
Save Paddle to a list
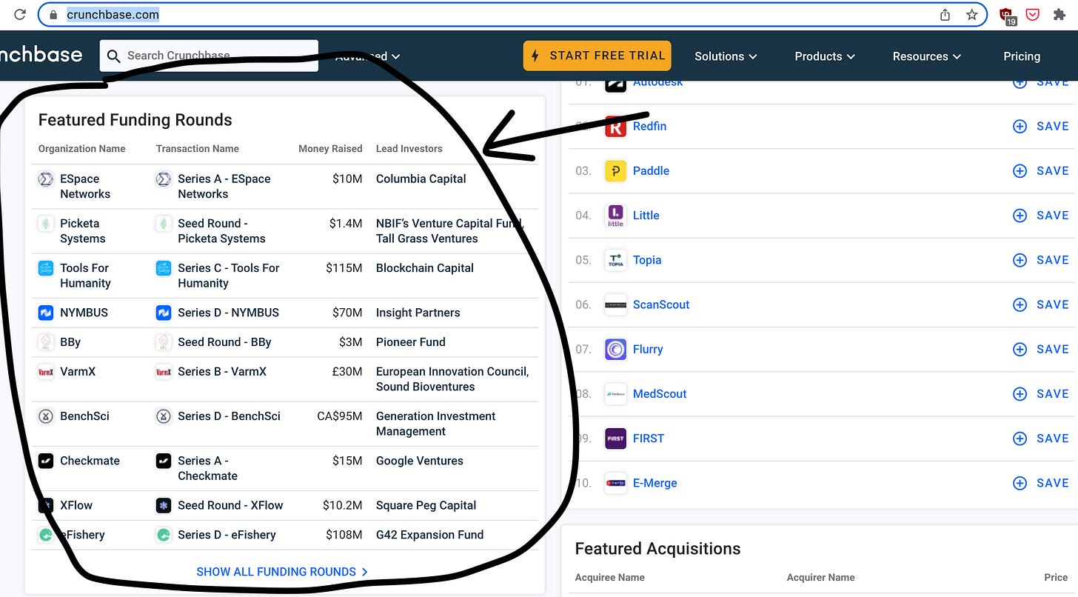click(1040, 171)
